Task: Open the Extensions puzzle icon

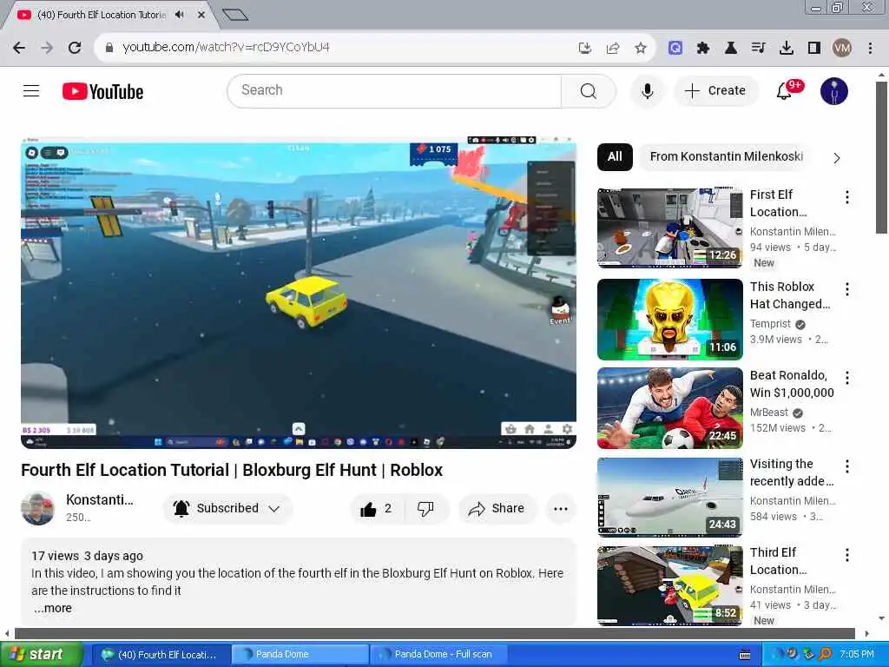Action: 703,49
